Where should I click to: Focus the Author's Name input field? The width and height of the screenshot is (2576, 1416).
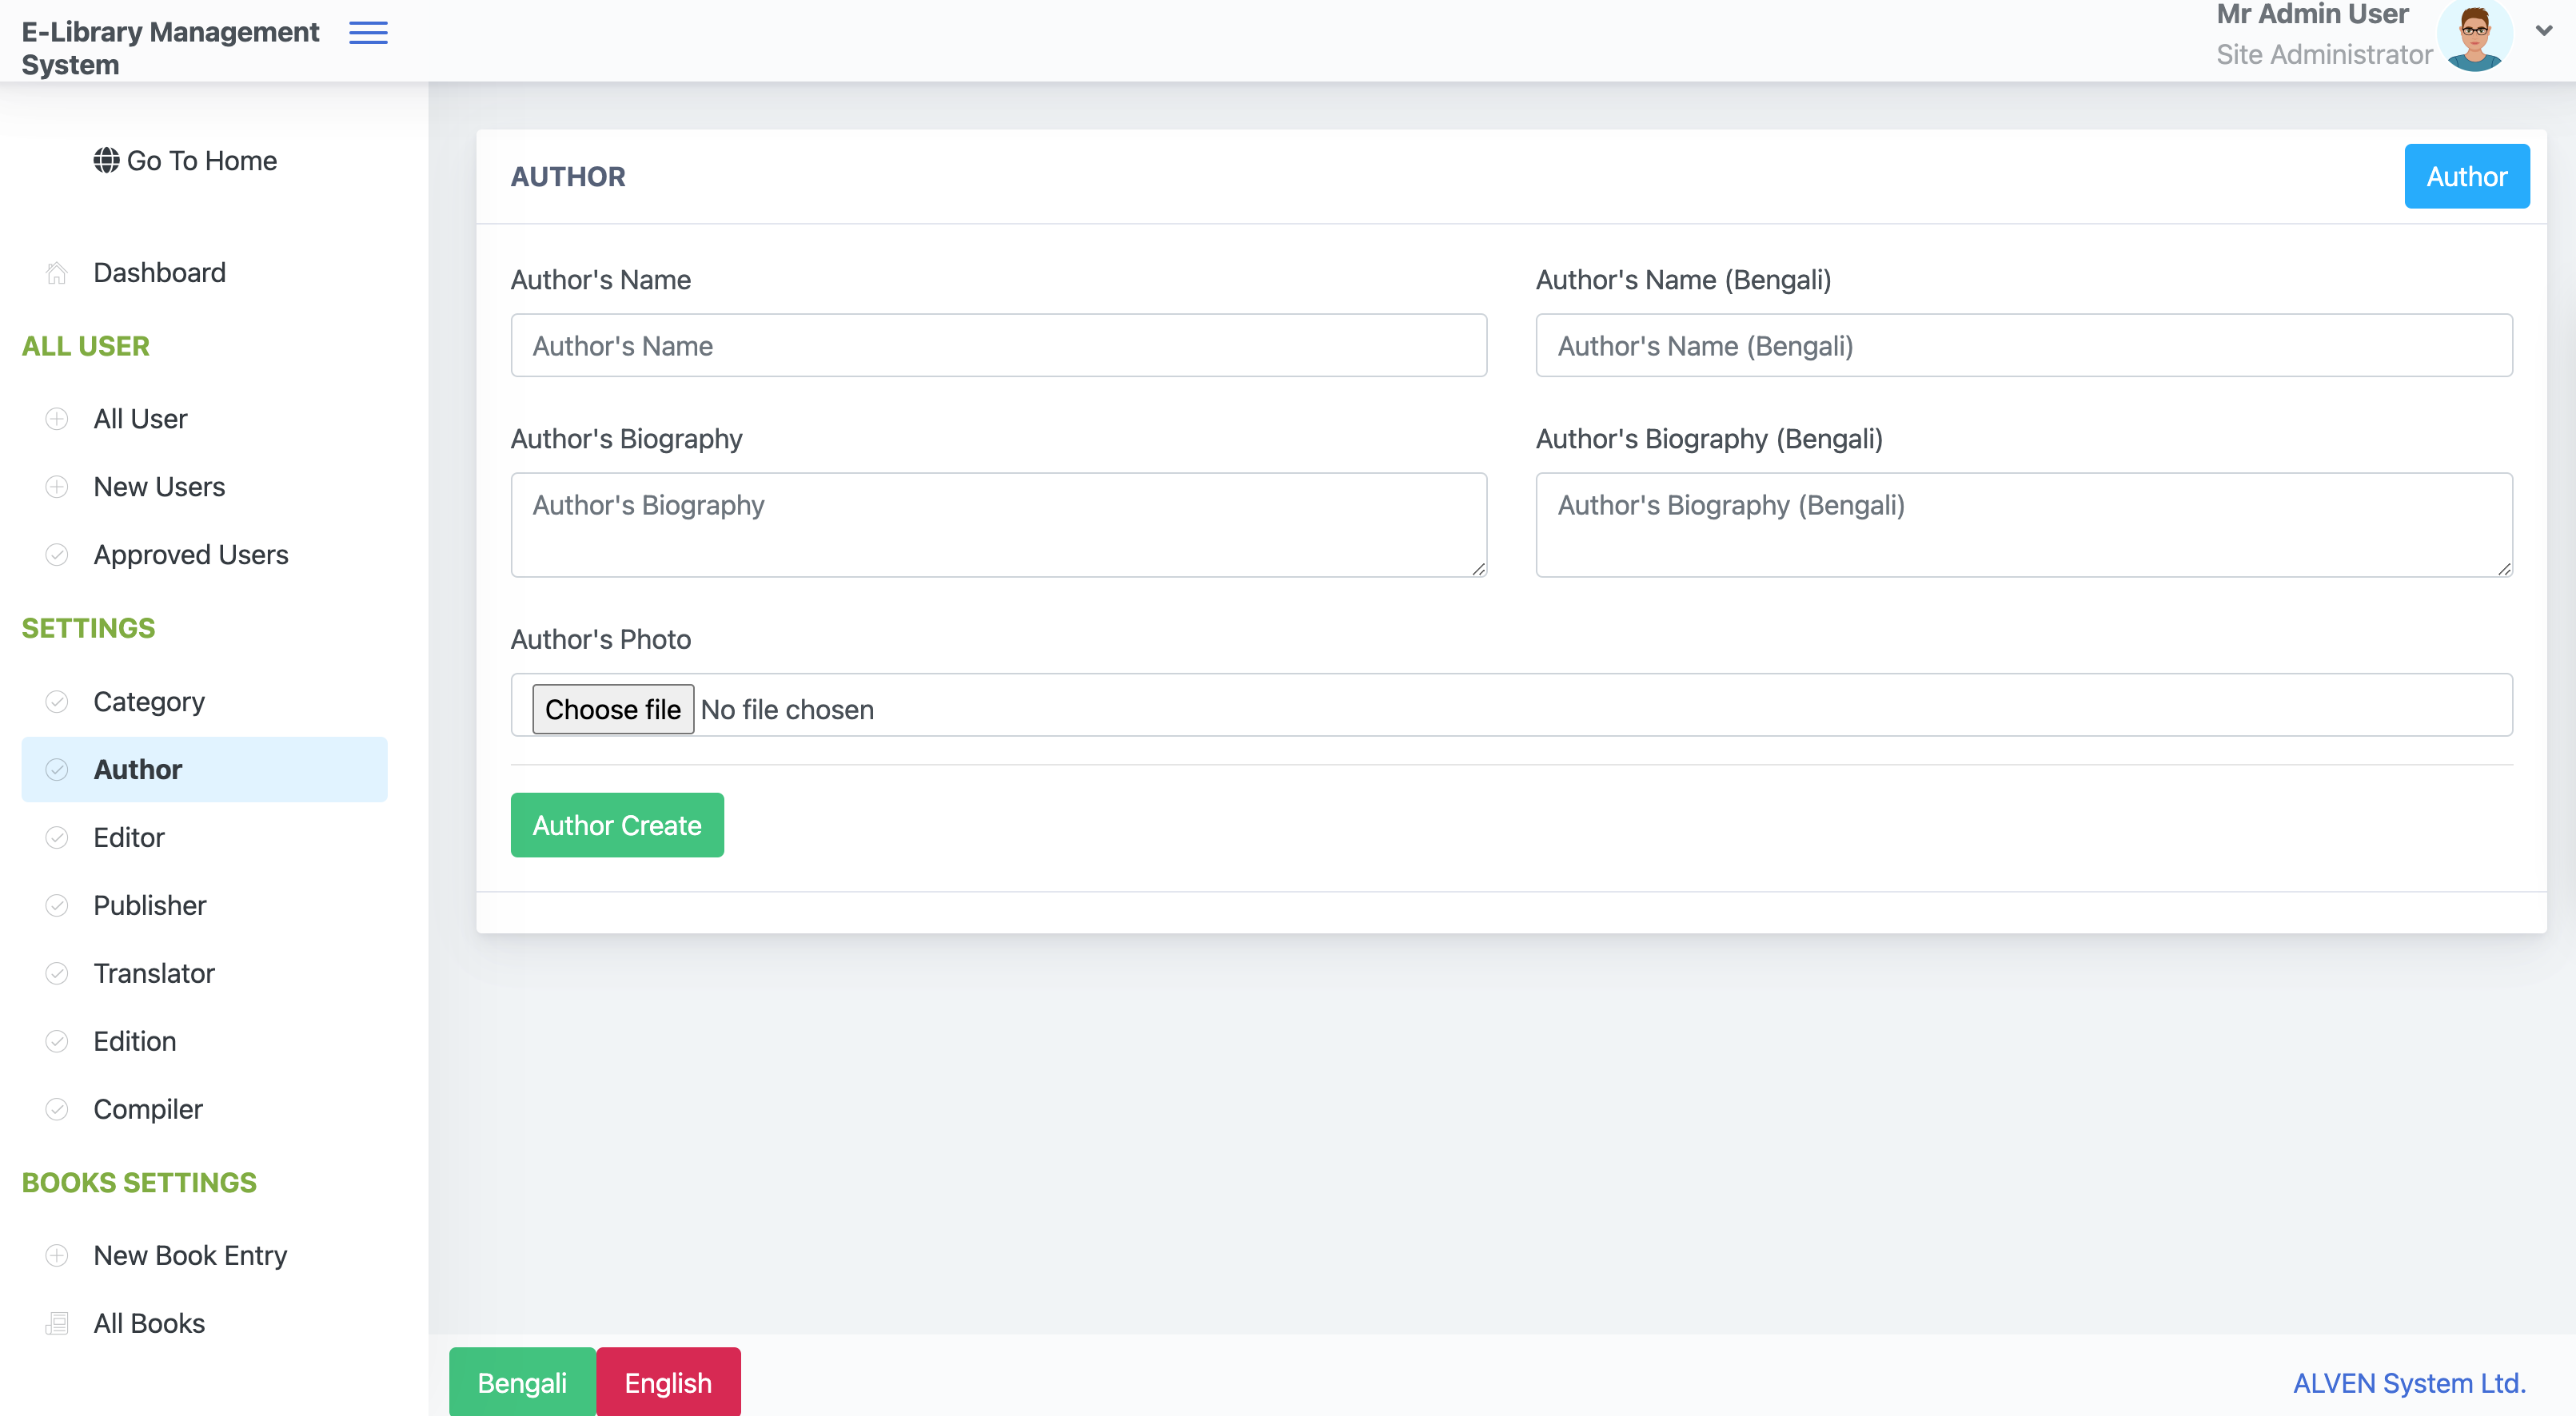tap(998, 346)
